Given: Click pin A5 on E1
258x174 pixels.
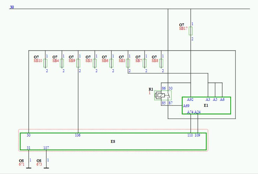Looking at the screenshot, I should click(x=215, y=99).
